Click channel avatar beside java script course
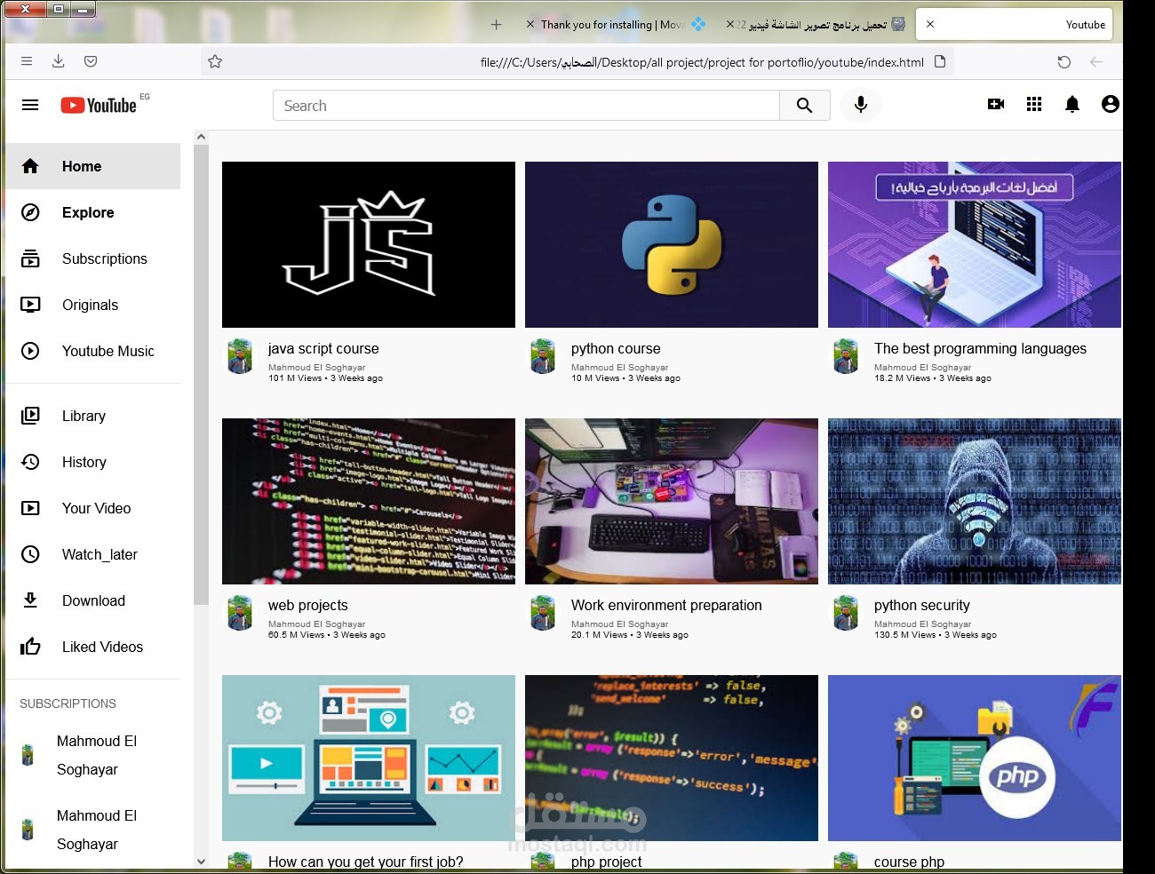Image resolution: width=1155 pixels, height=874 pixels. pos(240,356)
